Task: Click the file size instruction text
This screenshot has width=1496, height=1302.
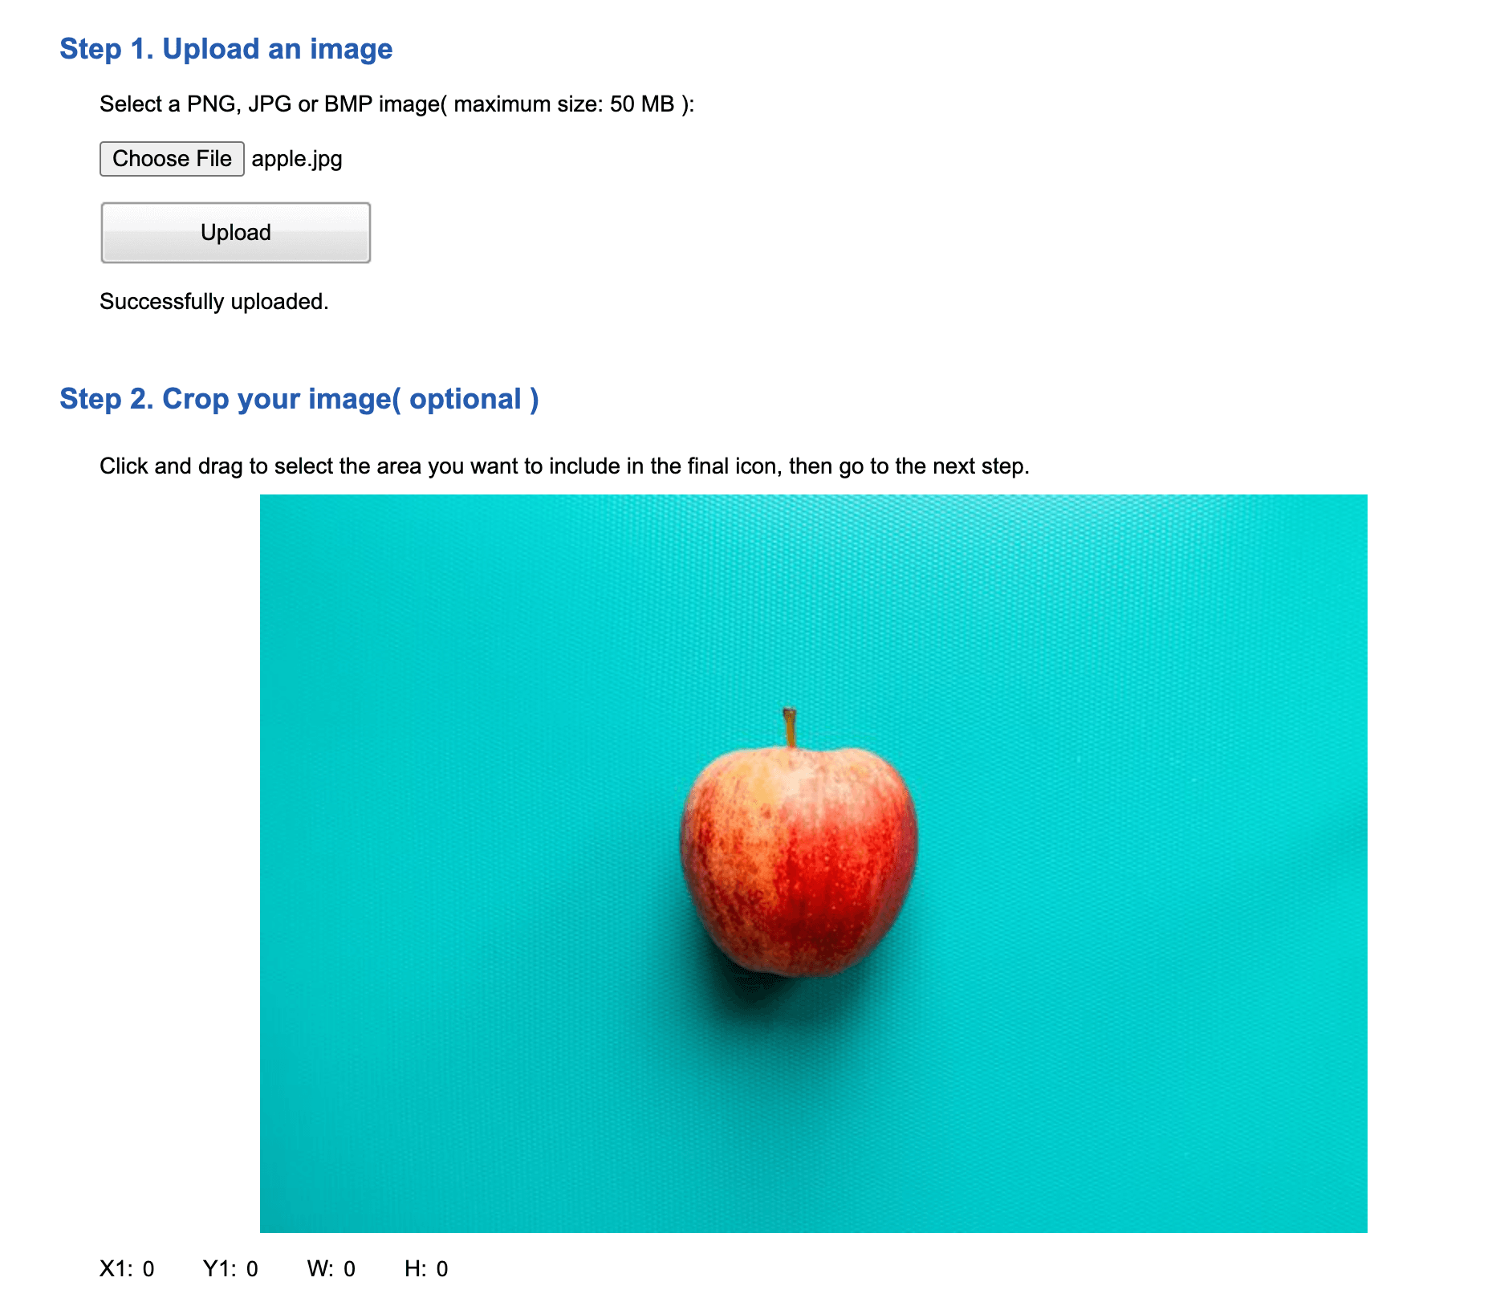Action: [x=396, y=104]
